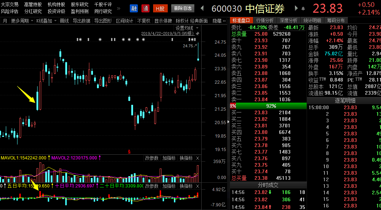
Task: Click the stock code 600030 中信证券 title
Action: pos(248,9)
